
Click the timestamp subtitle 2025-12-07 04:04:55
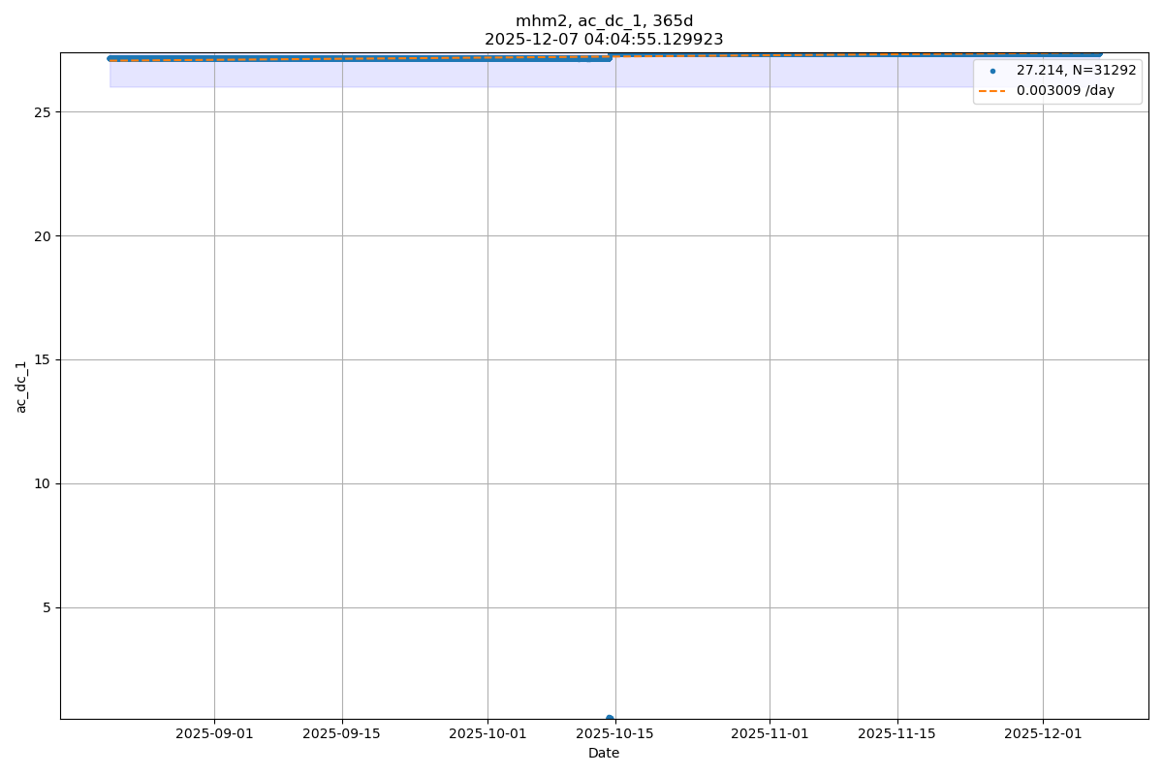coord(604,40)
